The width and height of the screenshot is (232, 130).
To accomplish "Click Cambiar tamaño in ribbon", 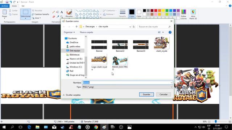I will click(x=41, y=14).
